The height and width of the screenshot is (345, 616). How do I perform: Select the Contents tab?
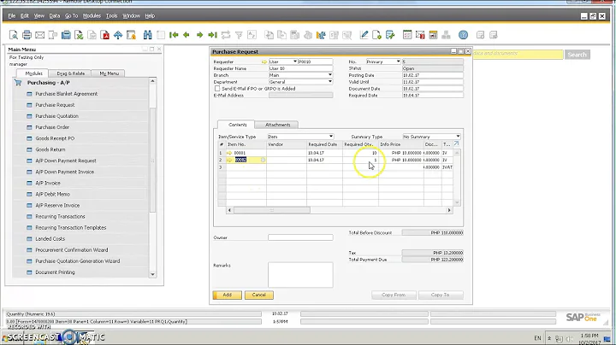[x=237, y=125]
